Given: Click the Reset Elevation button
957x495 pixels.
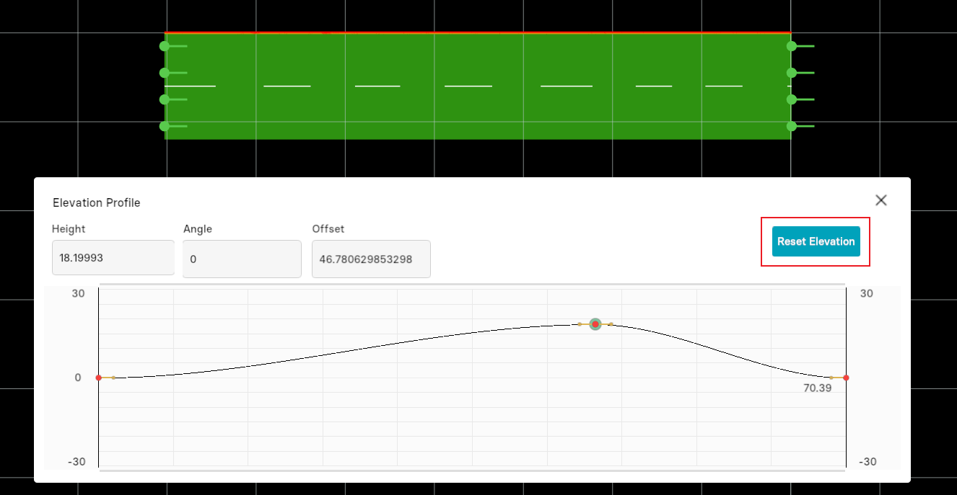Looking at the screenshot, I should click(x=816, y=241).
